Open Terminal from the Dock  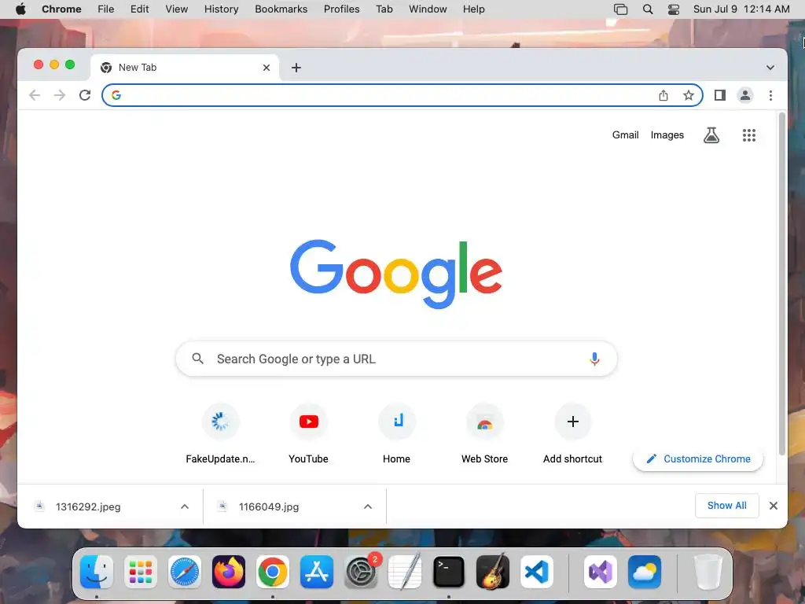tap(449, 572)
